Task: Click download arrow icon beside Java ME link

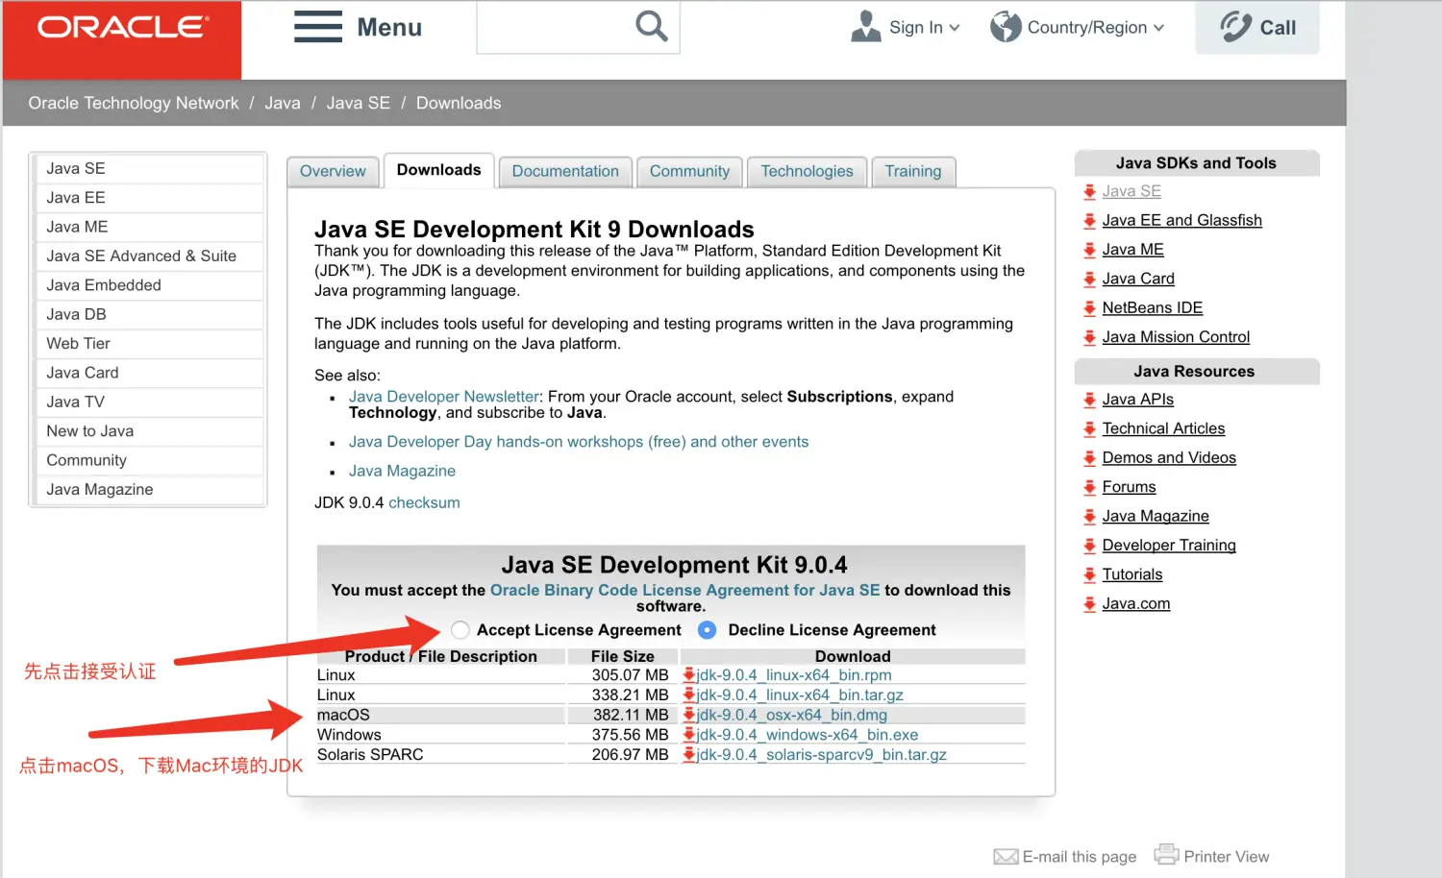Action: (x=1089, y=250)
